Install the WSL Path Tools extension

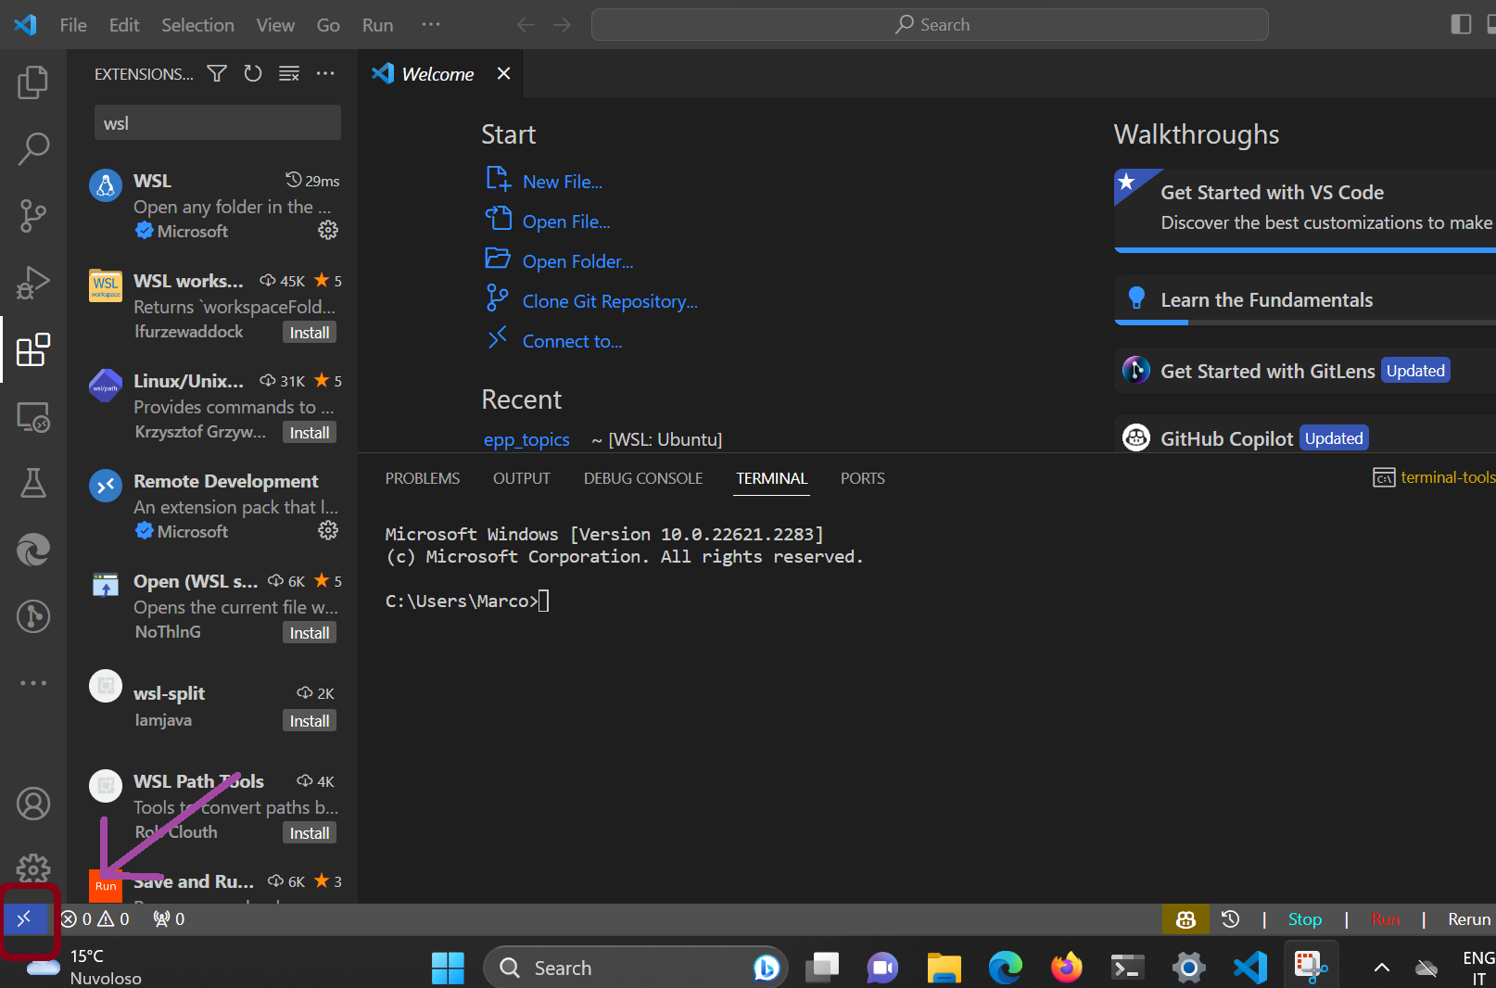pos(310,832)
